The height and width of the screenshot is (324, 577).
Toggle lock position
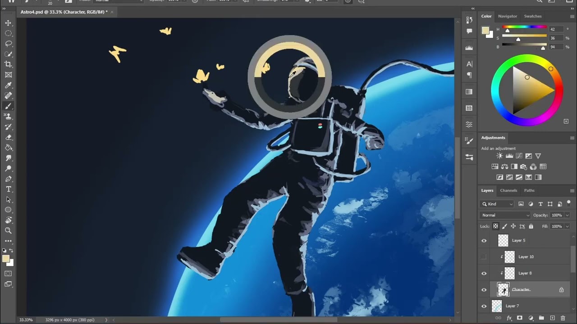tap(513, 226)
